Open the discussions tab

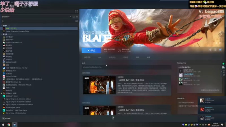[125, 57]
